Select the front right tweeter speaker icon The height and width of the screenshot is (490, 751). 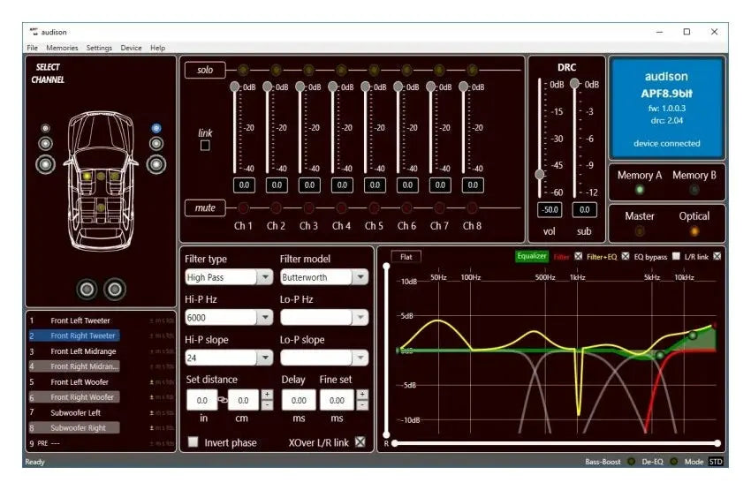tap(156, 128)
